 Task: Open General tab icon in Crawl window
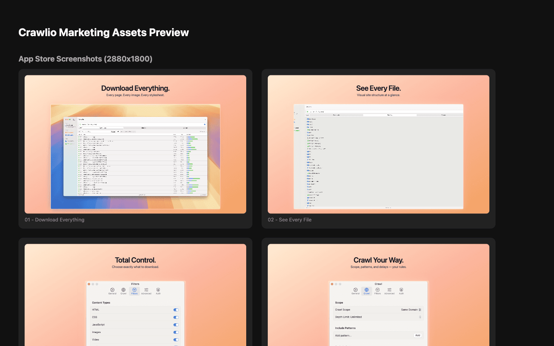pos(355,291)
